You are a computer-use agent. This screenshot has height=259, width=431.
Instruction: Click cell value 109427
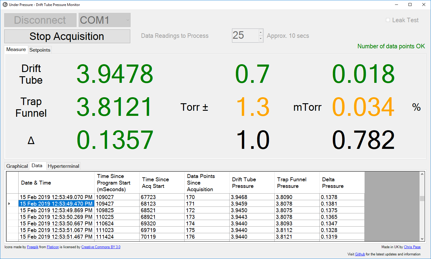pos(117,203)
